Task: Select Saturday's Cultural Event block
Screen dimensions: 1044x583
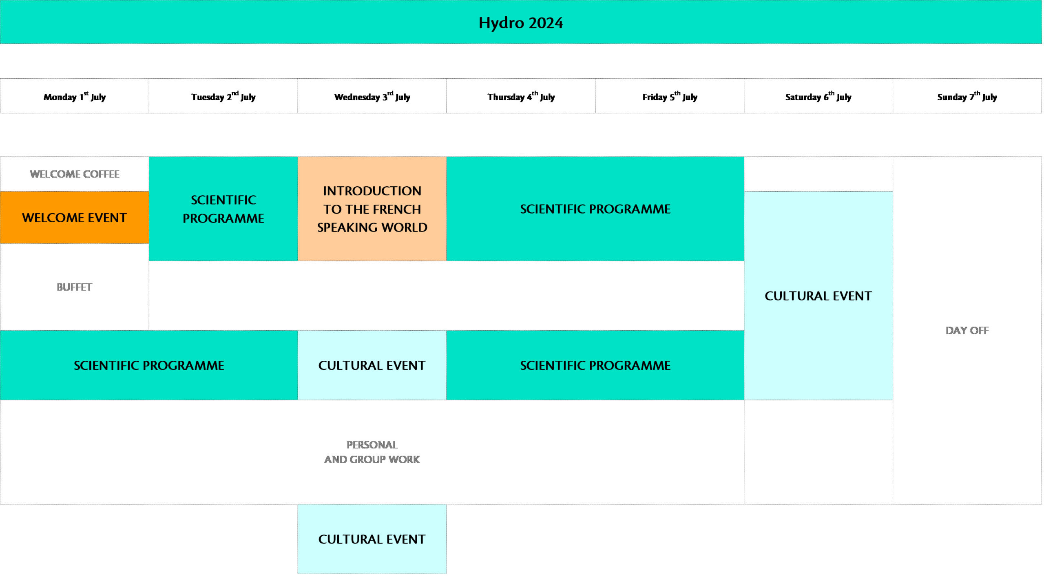Action: coord(818,296)
